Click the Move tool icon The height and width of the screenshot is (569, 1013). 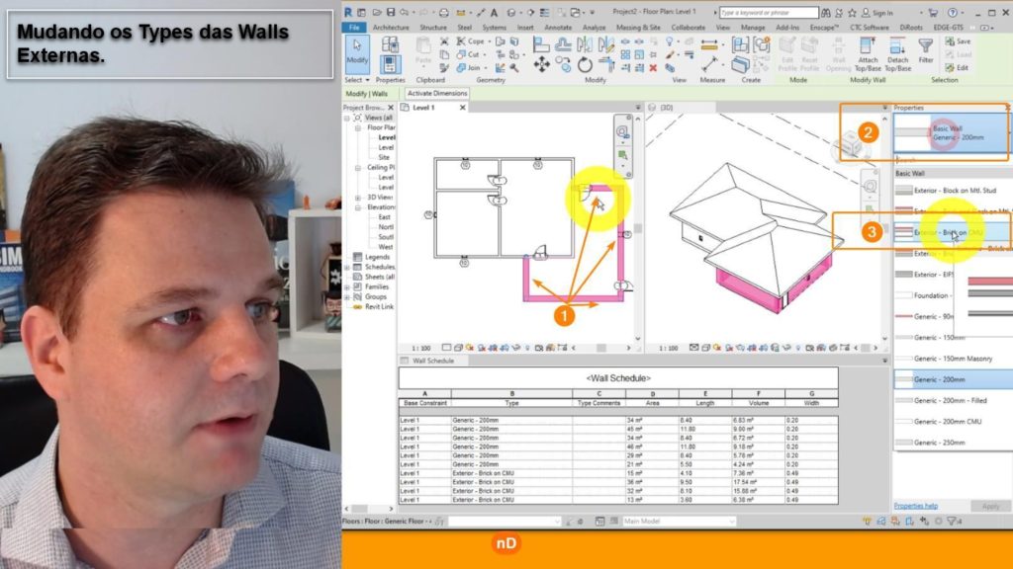coord(541,64)
